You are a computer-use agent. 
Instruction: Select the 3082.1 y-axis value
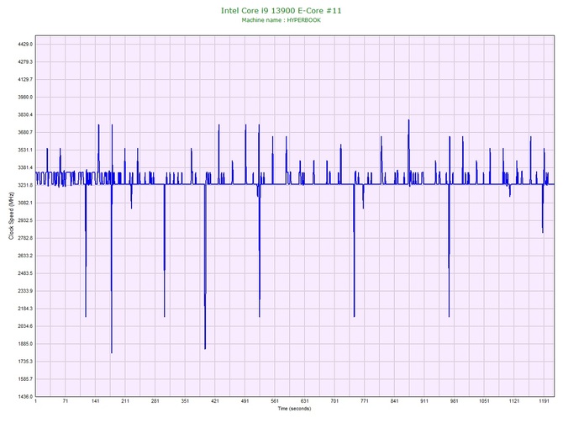pyautogui.click(x=25, y=203)
